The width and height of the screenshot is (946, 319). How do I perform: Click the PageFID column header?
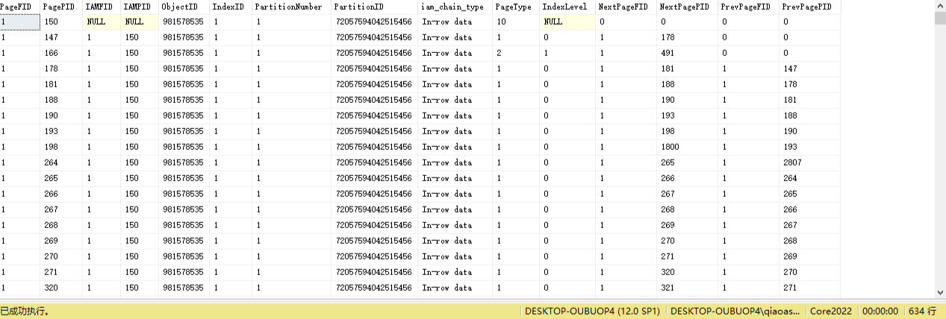[20, 6]
